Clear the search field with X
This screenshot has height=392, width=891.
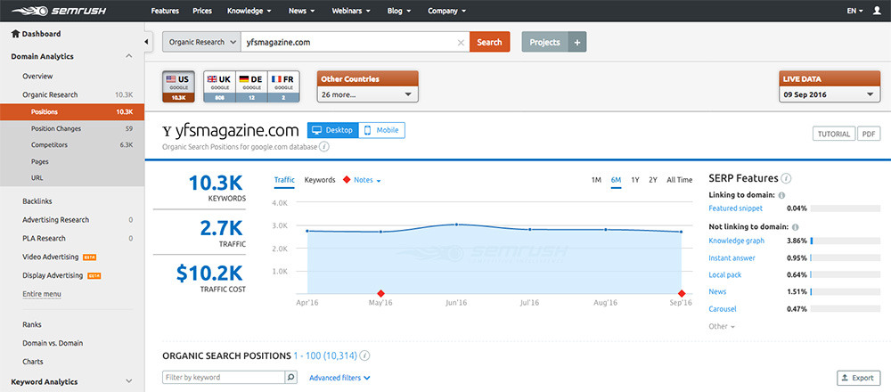(x=461, y=42)
